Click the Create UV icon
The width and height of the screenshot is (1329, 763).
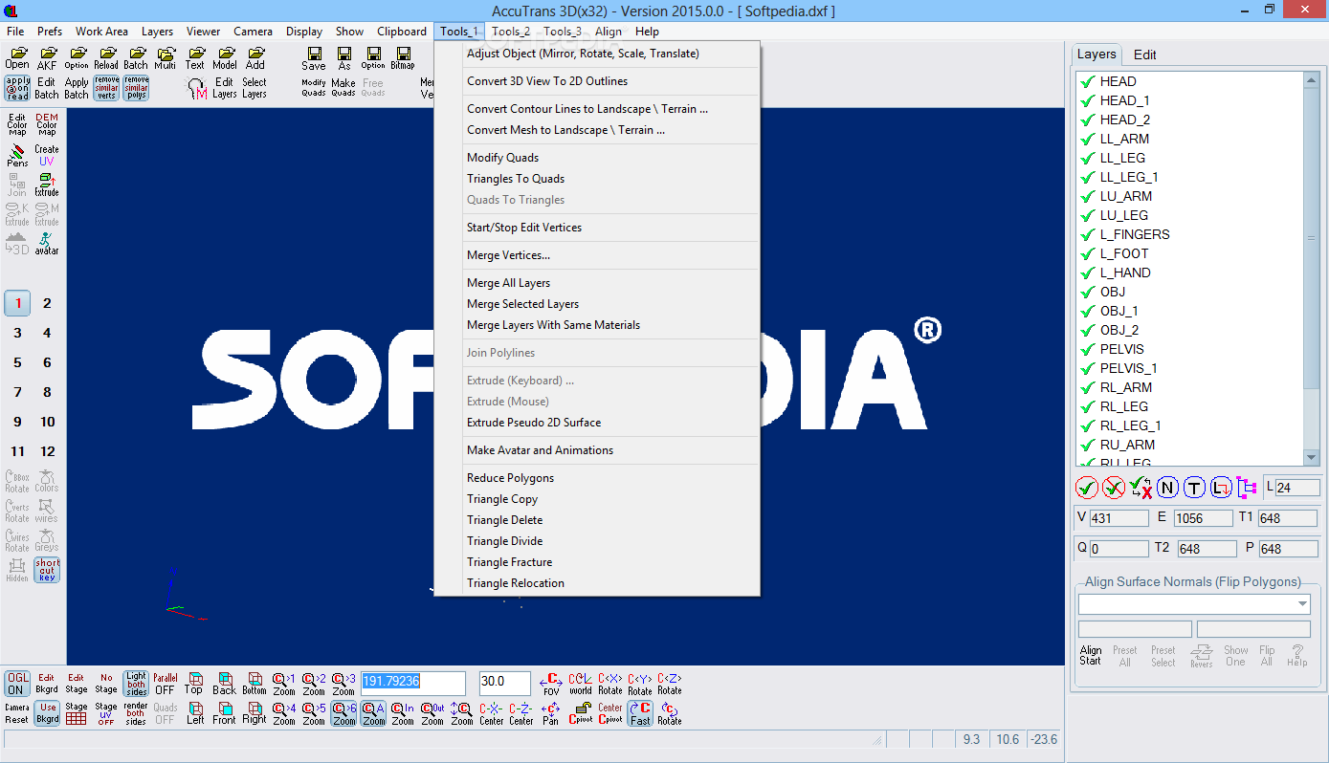point(47,155)
